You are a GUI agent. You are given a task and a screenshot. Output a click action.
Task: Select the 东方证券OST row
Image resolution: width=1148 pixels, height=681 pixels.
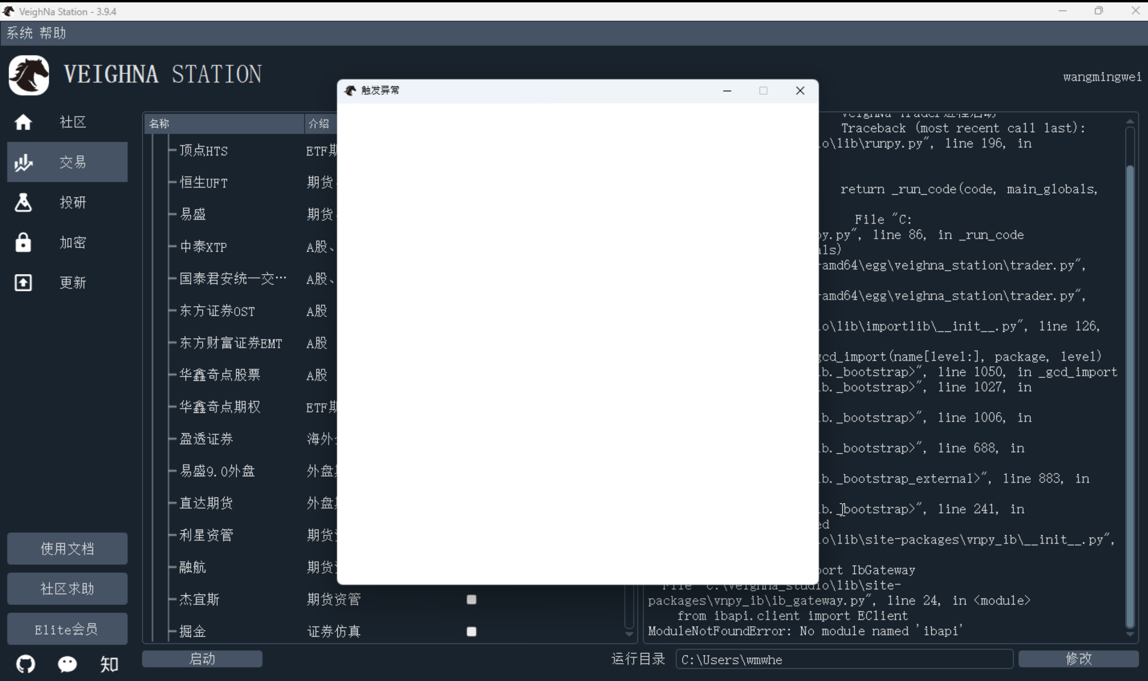coord(217,311)
